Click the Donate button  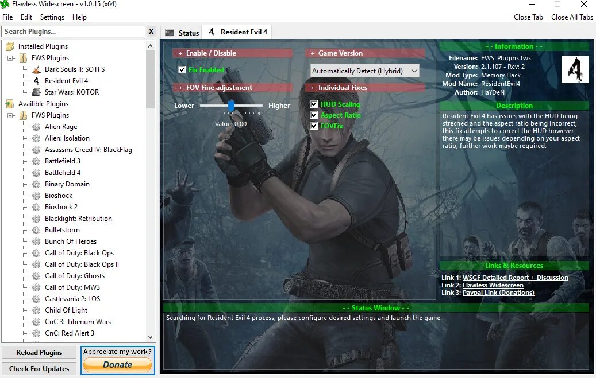pyautogui.click(x=117, y=365)
